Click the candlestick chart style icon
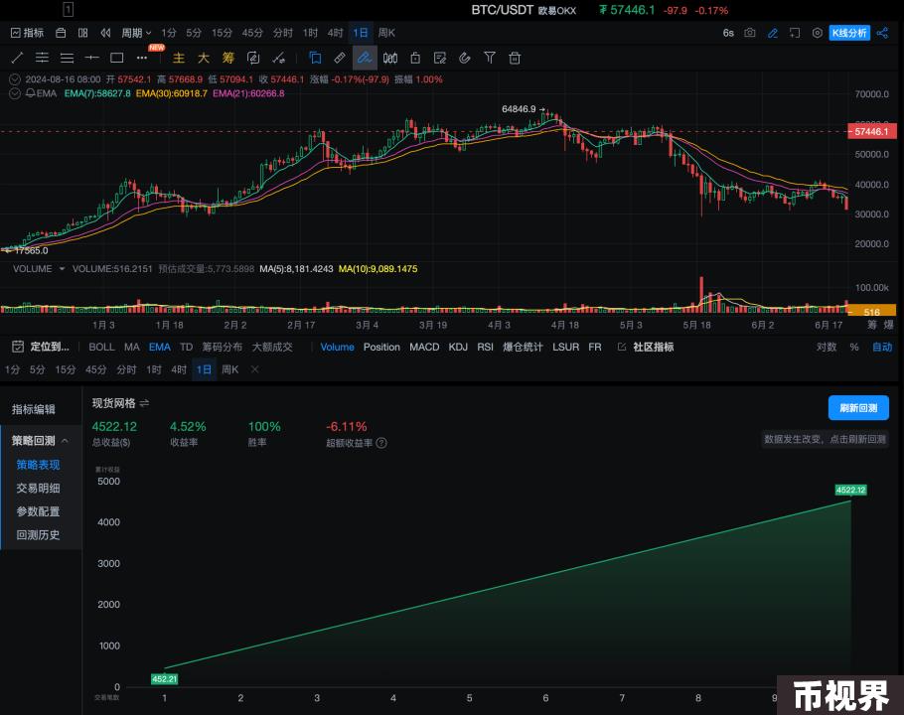Viewport: 904px width, 715px height. pos(390,58)
